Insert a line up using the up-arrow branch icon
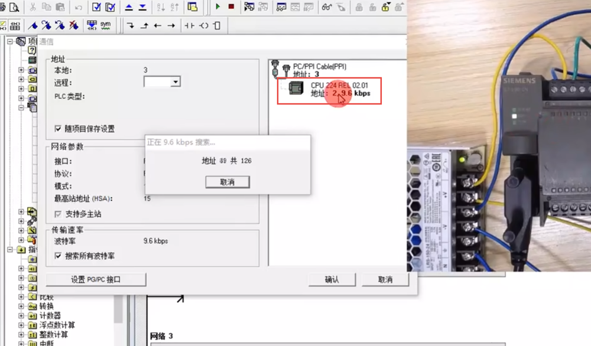 tap(144, 25)
